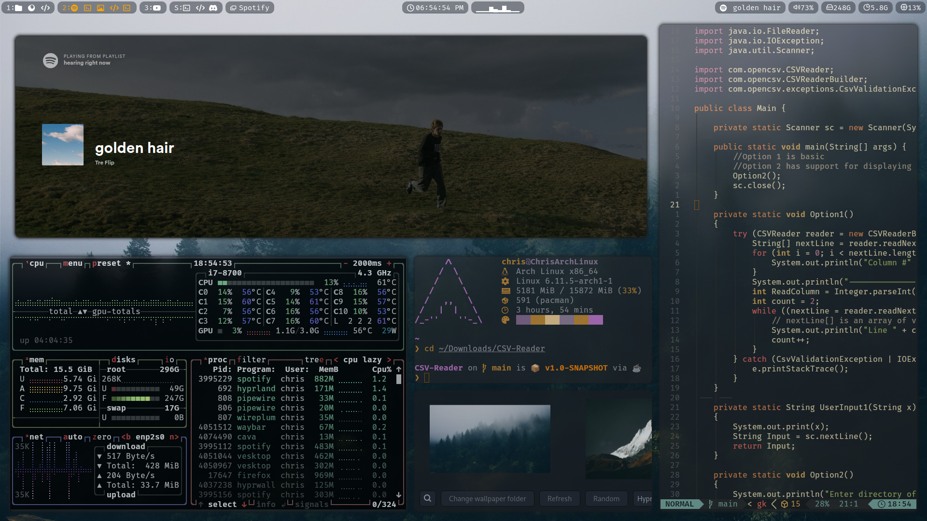This screenshot has height=521, width=927.
Task: Click the disk 248G status module
Action: (838, 8)
